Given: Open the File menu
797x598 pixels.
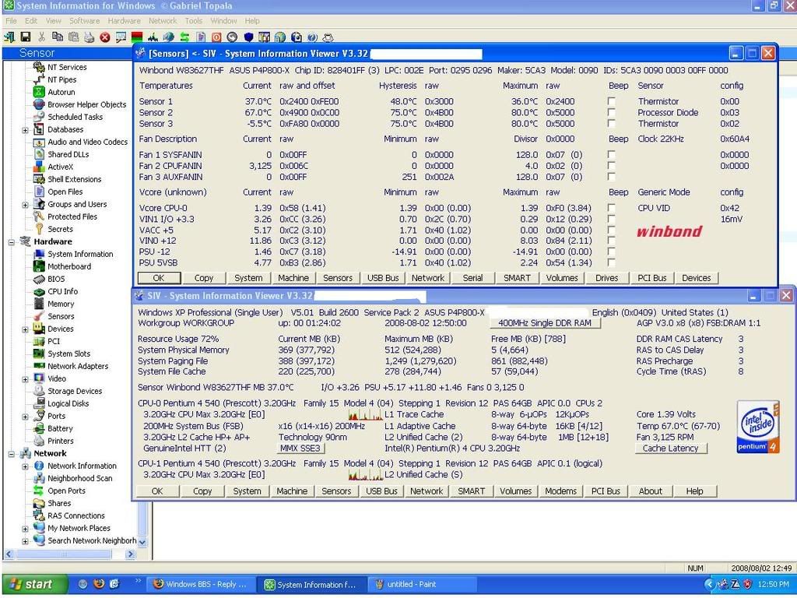Looking at the screenshot, I should pos(11,21).
